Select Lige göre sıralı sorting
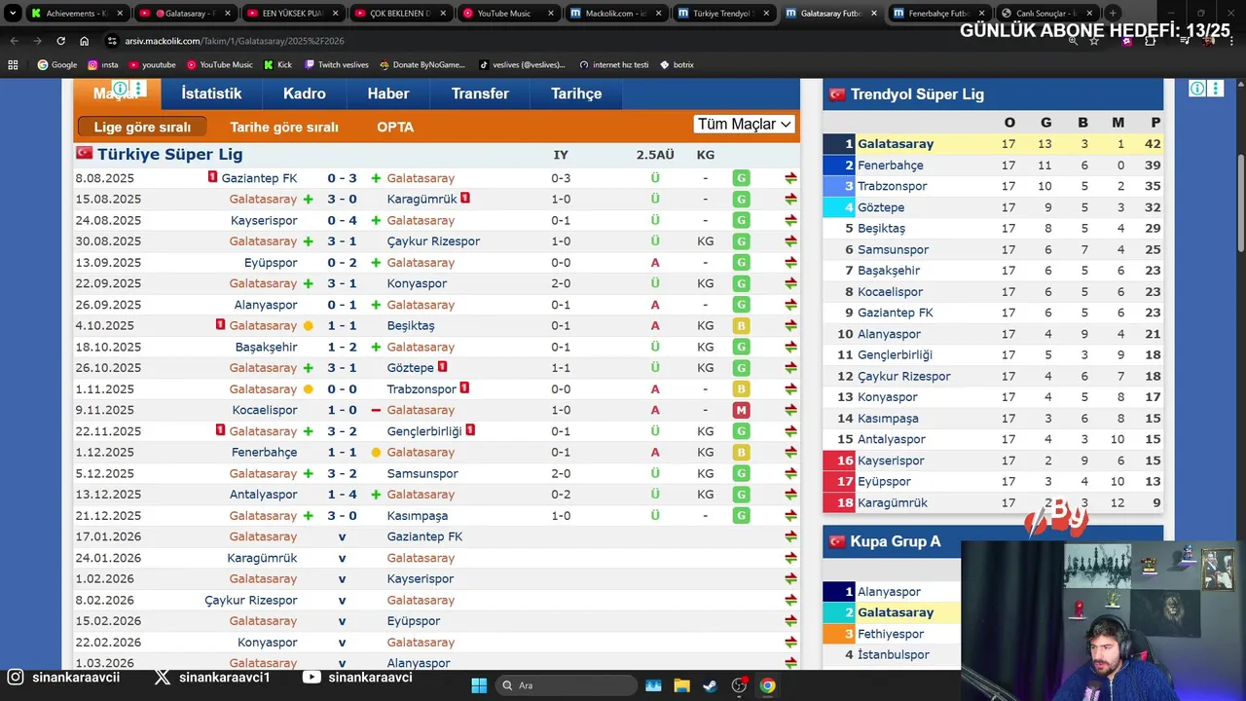 pos(142,128)
